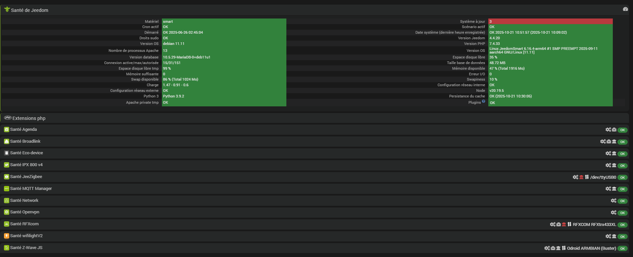This screenshot has width=633, height=257.
Task: Open the Agenda plugin configuration gears icon
Action: (x=608, y=130)
